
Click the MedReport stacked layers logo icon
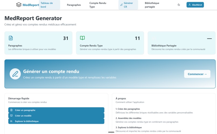point(19,5)
